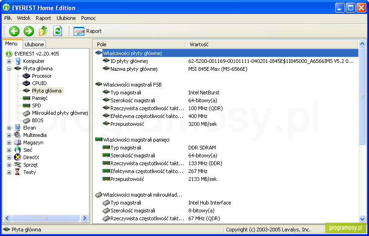This screenshot has height=236, width=369.
Task: Open the Widok menu
Action: click(x=24, y=18)
